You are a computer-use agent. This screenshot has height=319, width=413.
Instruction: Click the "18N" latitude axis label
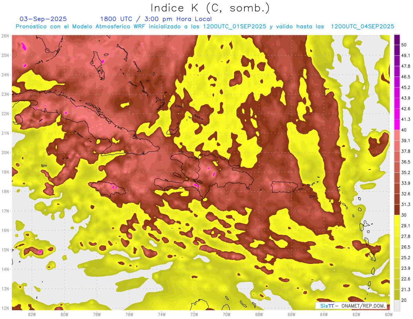(x=5, y=191)
